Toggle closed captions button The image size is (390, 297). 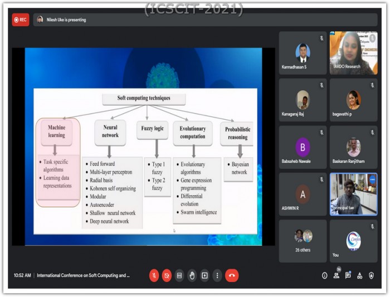coord(179,275)
